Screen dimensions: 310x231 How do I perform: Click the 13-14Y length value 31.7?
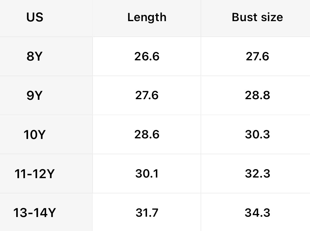[147, 213]
